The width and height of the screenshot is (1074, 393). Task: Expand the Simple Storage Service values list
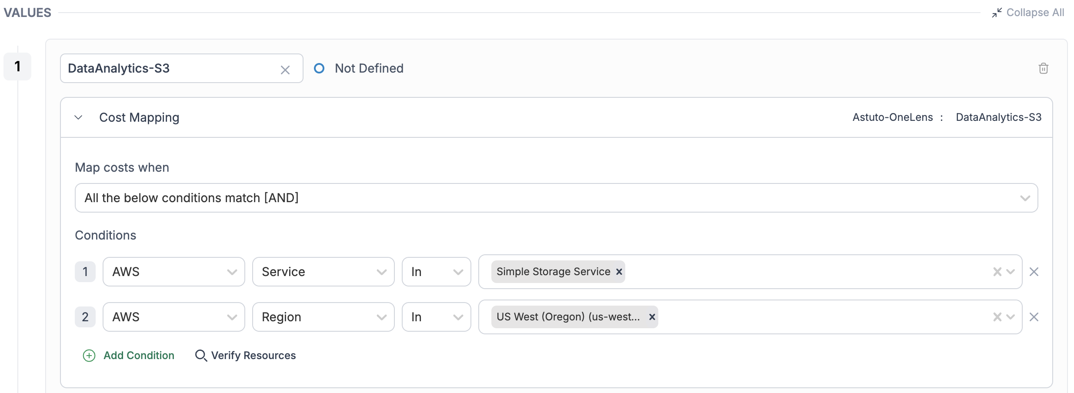(x=1011, y=272)
